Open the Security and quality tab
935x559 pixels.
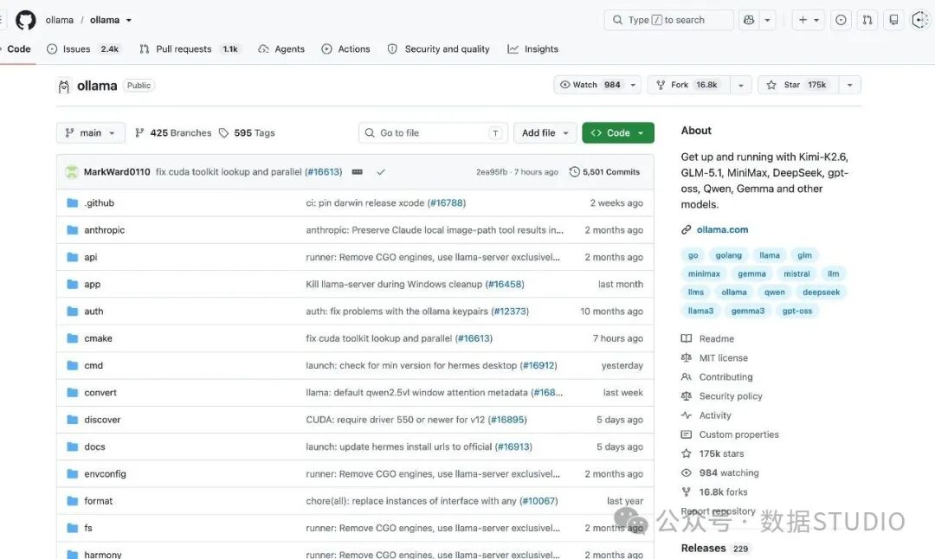tap(439, 48)
